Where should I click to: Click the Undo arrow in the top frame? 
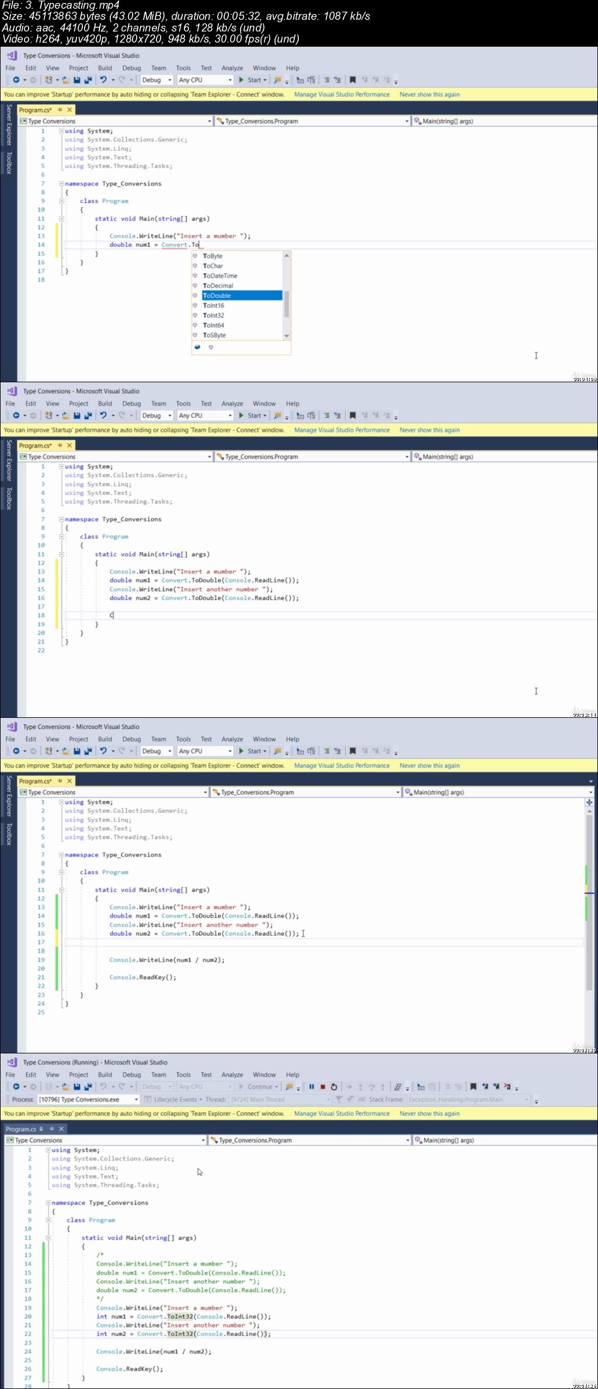[103, 80]
